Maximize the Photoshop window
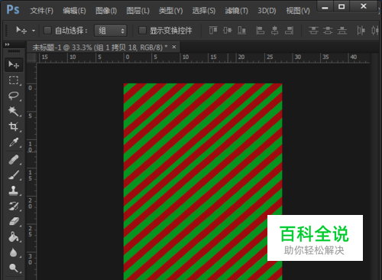Screen dimensions: 382x280 (342, 7)
